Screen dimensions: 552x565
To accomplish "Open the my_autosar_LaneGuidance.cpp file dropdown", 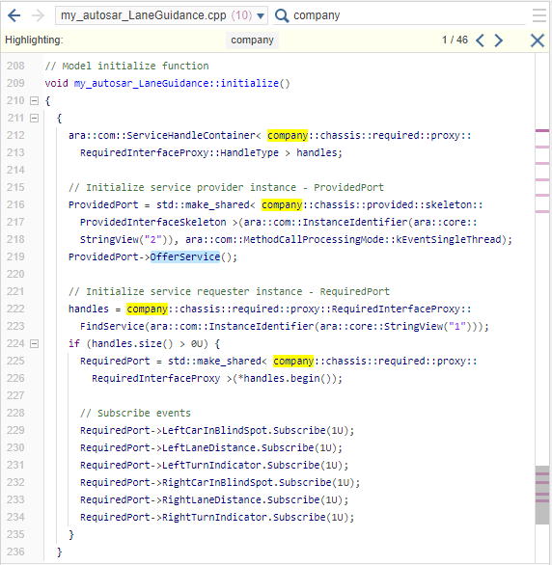I will tap(161, 15).
